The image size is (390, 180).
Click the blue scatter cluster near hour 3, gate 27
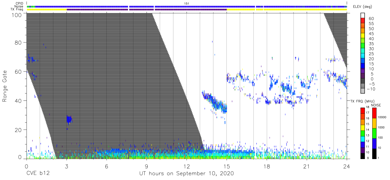click(69, 119)
